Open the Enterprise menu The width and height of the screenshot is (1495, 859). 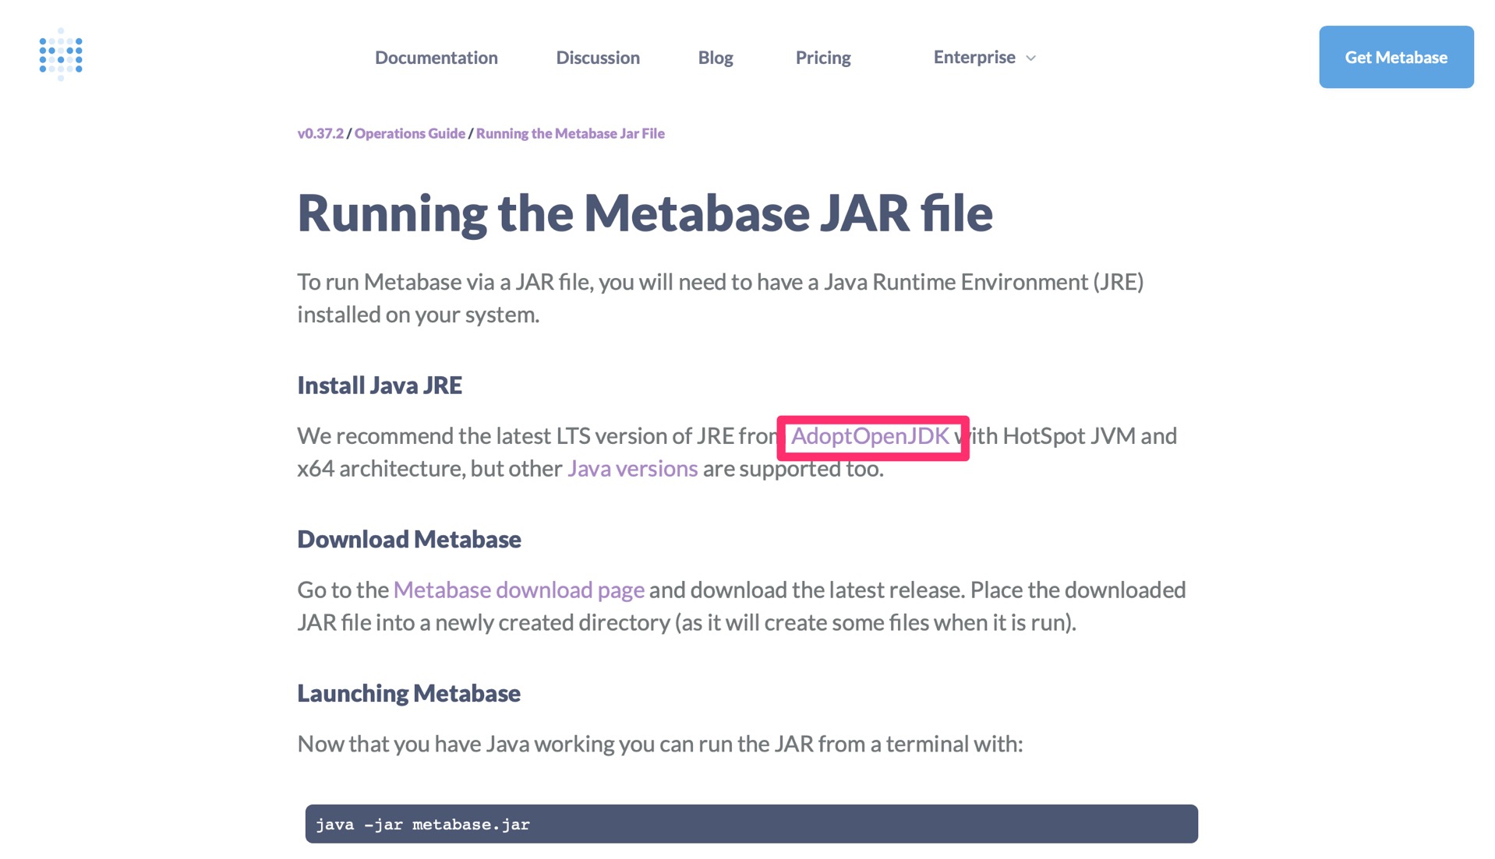974,57
